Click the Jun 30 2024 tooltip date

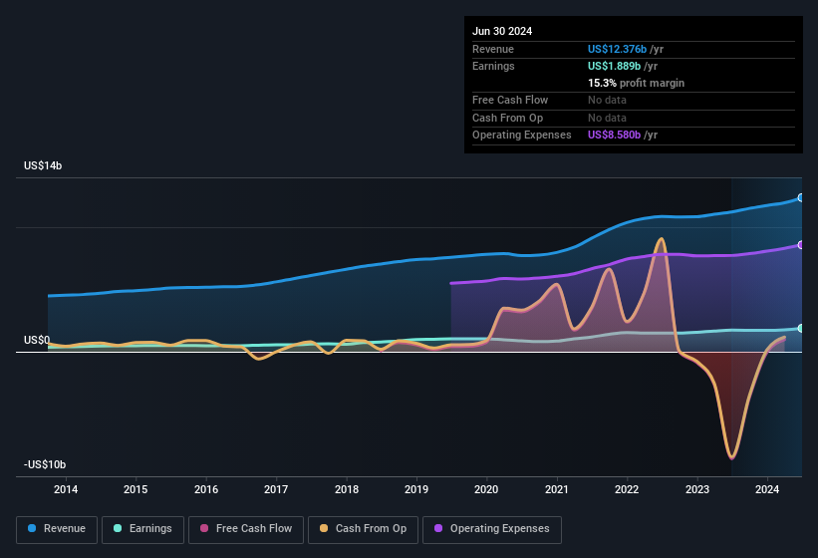click(x=502, y=31)
